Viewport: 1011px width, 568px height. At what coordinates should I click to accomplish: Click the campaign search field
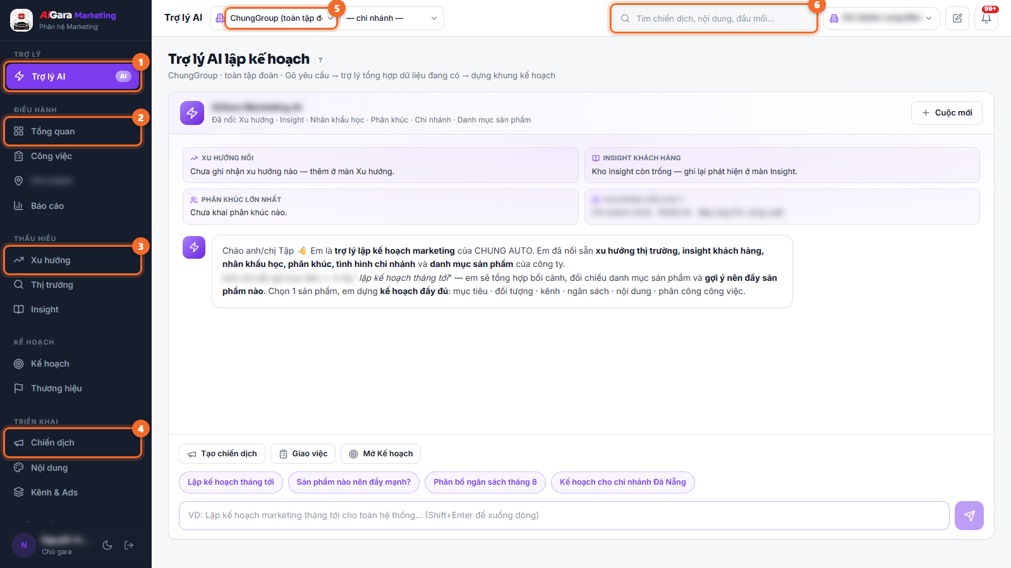[714, 18]
